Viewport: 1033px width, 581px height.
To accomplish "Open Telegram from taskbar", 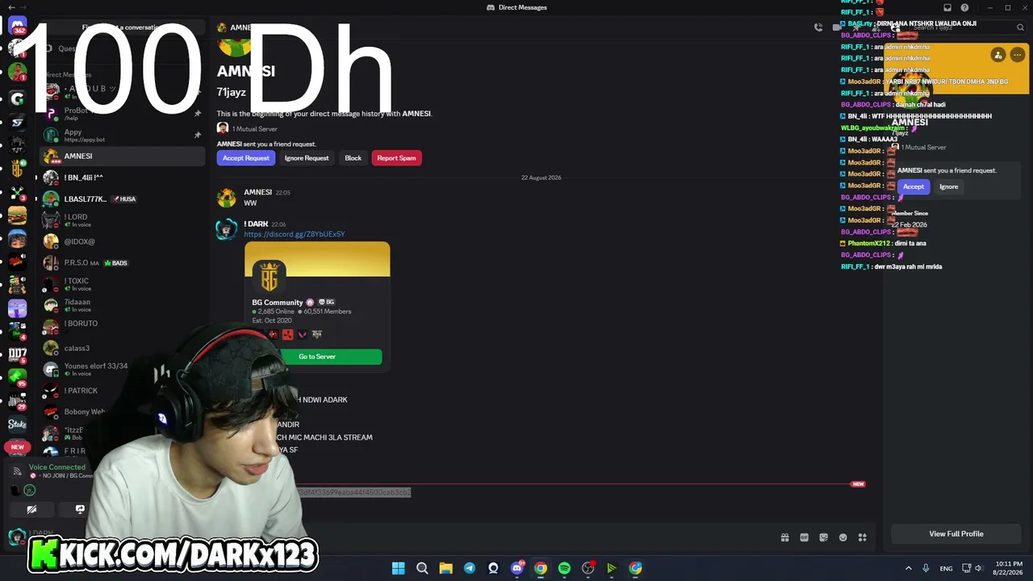I will click(x=469, y=568).
